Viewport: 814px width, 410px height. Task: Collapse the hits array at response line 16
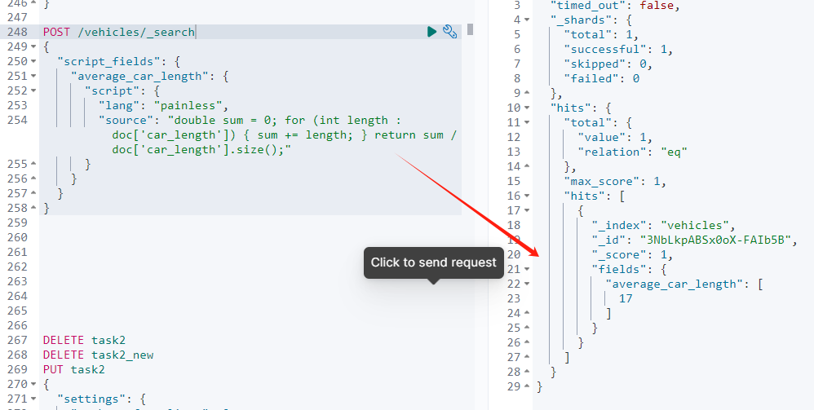click(527, 196)
